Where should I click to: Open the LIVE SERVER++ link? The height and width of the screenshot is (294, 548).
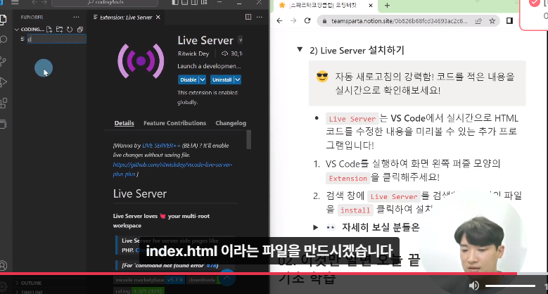tap(162, 146)
